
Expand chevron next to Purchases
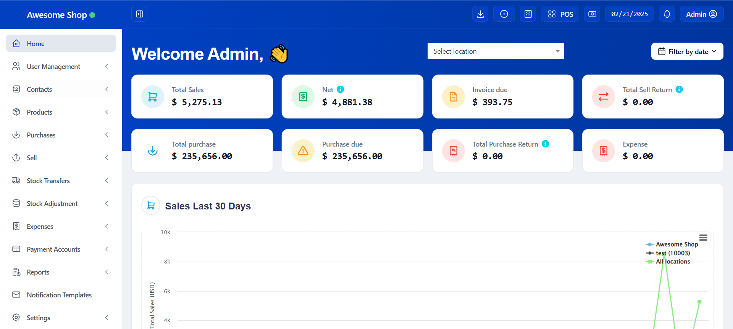[x=107, y=135]
